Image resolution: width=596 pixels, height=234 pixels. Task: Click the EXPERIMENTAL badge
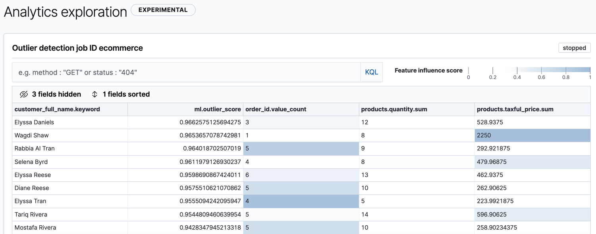[x=163, y=10]
